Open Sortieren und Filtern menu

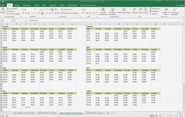166,11
